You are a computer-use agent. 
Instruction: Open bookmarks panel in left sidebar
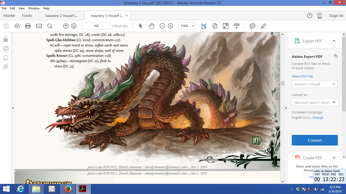[6, 58]
